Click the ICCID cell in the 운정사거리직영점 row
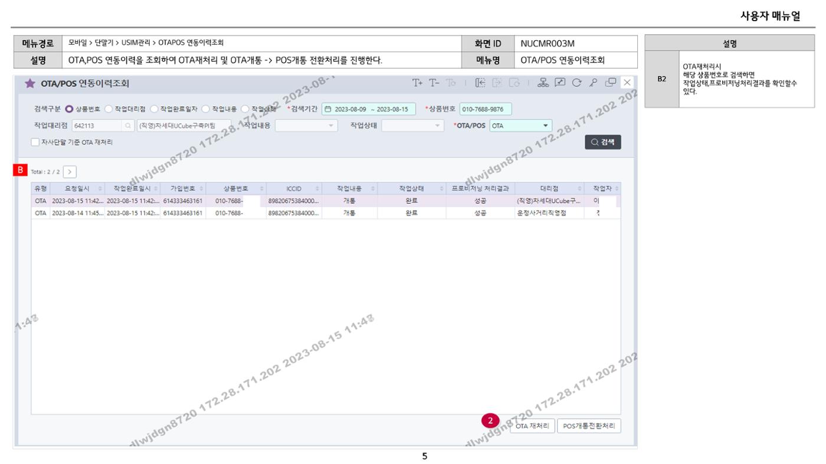Viewport: 826px width, 464px height. tap(294, 213)
